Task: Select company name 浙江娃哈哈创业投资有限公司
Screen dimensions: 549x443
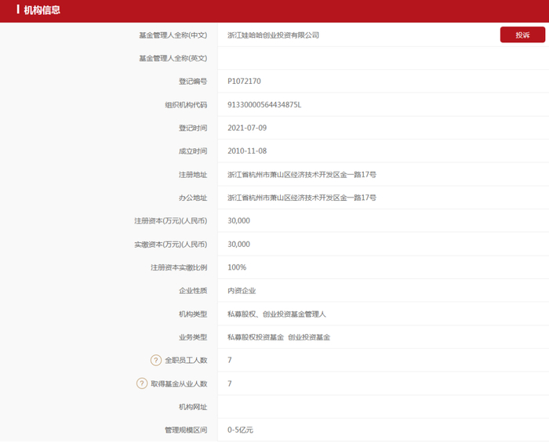Action: (x=273, y=35)
